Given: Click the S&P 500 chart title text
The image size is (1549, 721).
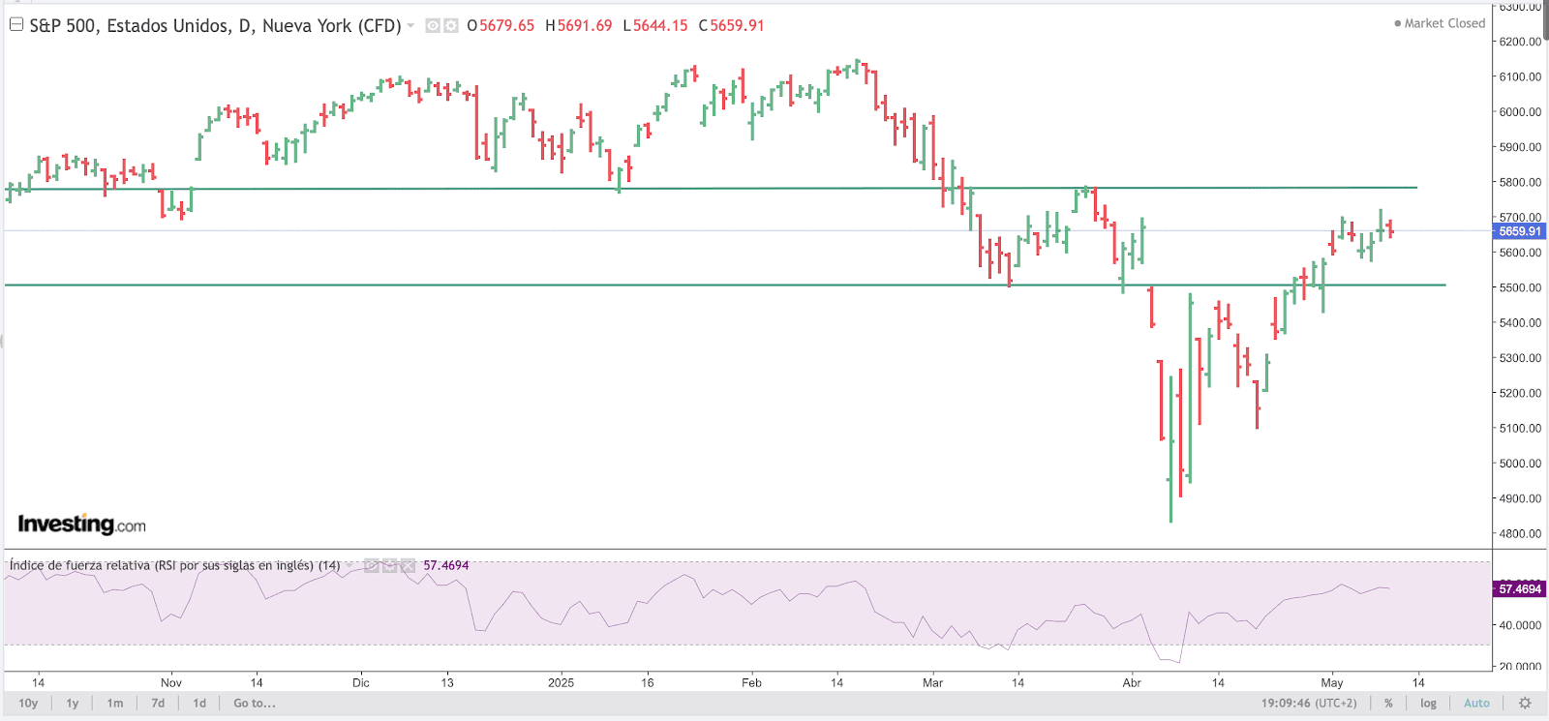Looking at the screenshot, I should (215, 26).
